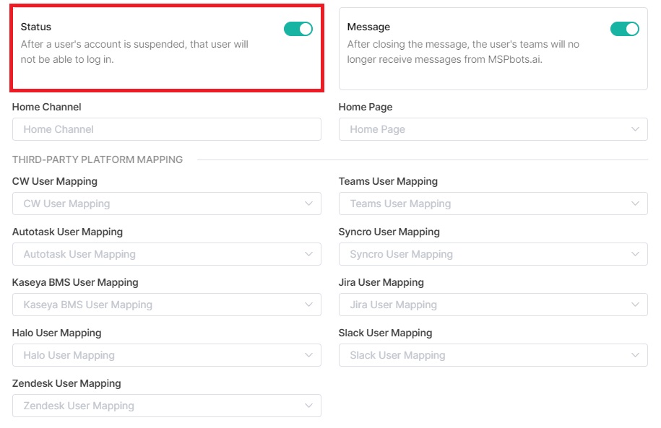
Task: Disable the Message toggle switch
Action: click(624, 29)
